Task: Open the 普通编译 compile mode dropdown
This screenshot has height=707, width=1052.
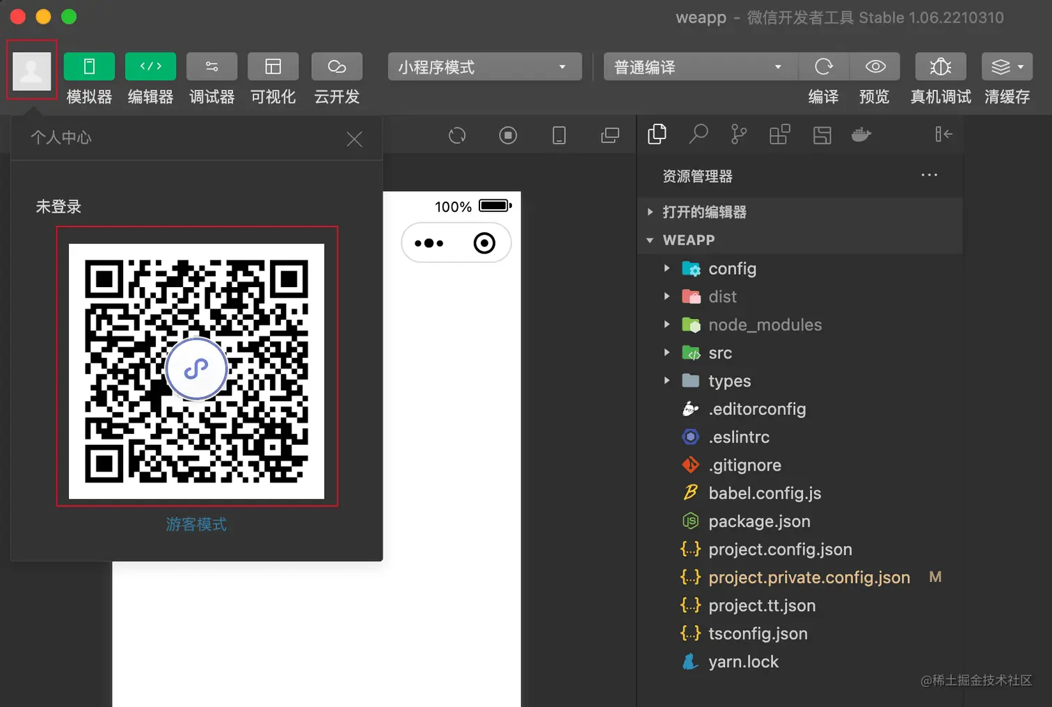Action: tap(700, 67)
